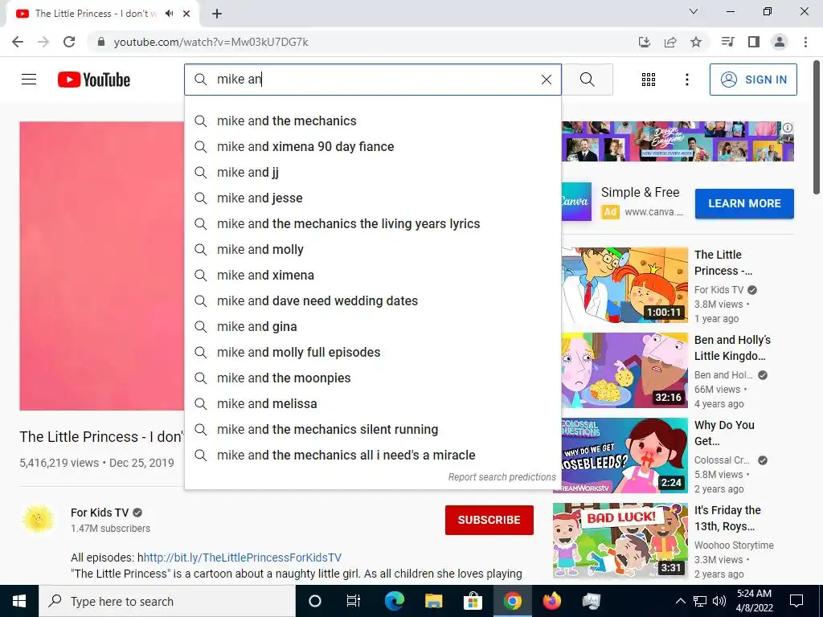
Task: Click the lock site info icon
Action: pyautogui.click(x=101, y=42)
